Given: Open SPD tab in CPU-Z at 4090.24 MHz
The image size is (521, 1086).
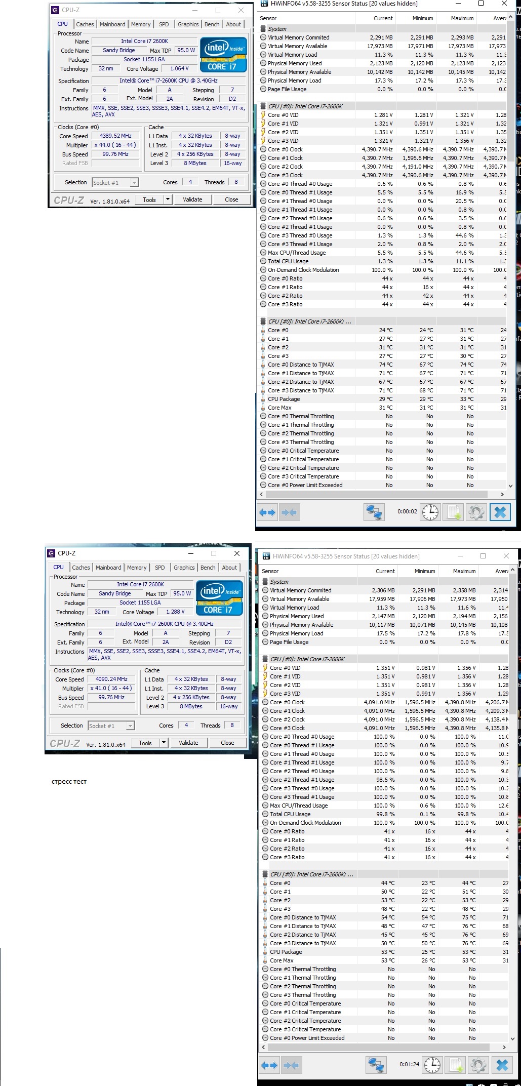Looking at the screenshot, I should [x=160, y=568].
